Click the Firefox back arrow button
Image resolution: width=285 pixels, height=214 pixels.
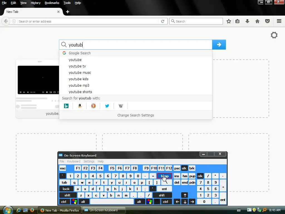point(6,21)
